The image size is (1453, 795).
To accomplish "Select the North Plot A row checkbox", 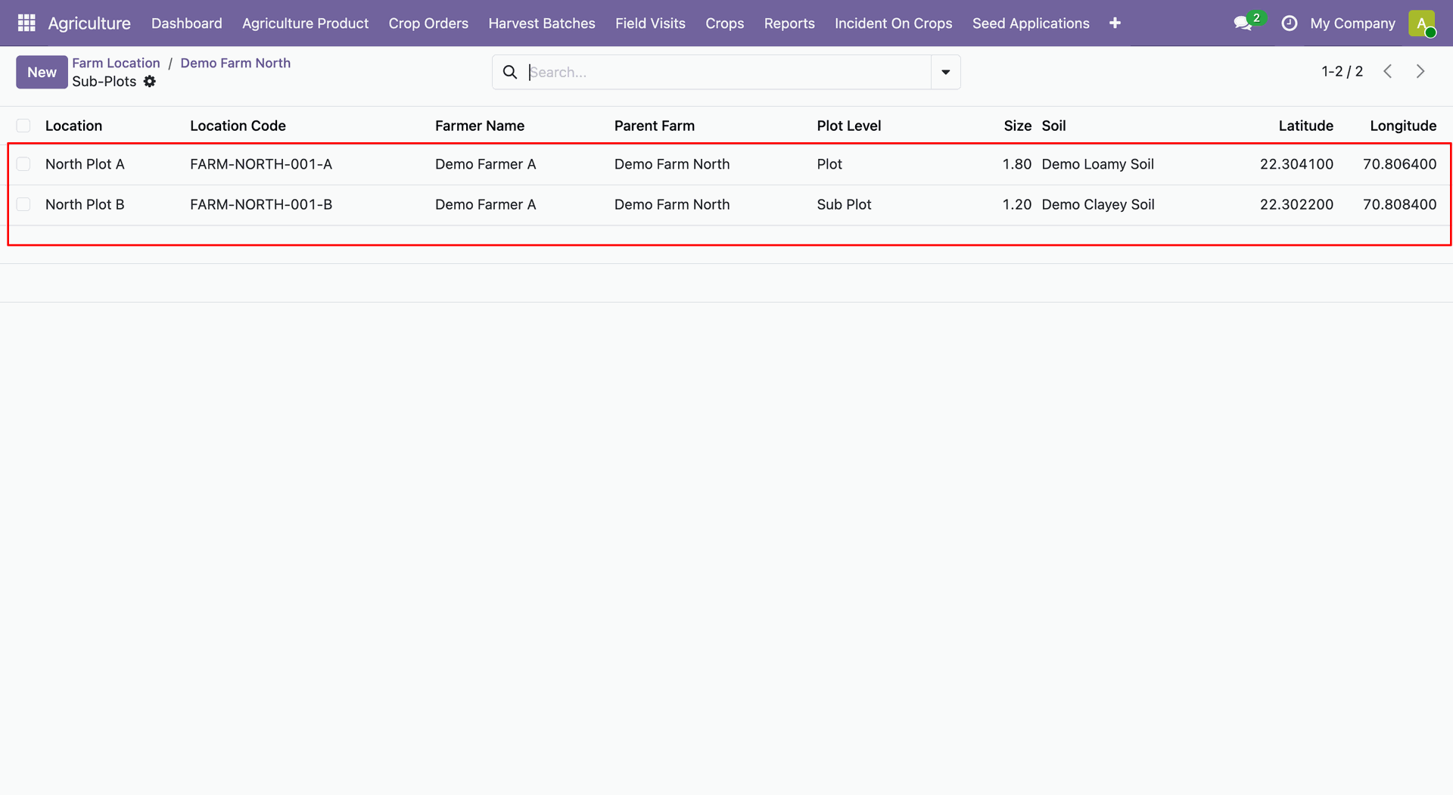I will click(23, 164).
